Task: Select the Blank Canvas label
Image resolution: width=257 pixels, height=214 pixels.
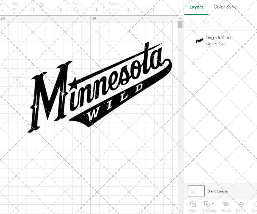Action: pos(218,191)
